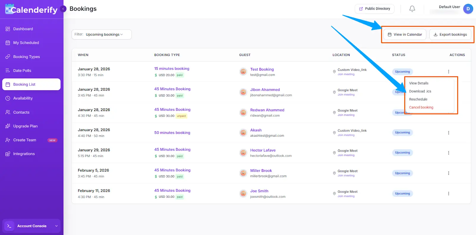Open Integrations page
476x235 pixels.
(32, 154)
